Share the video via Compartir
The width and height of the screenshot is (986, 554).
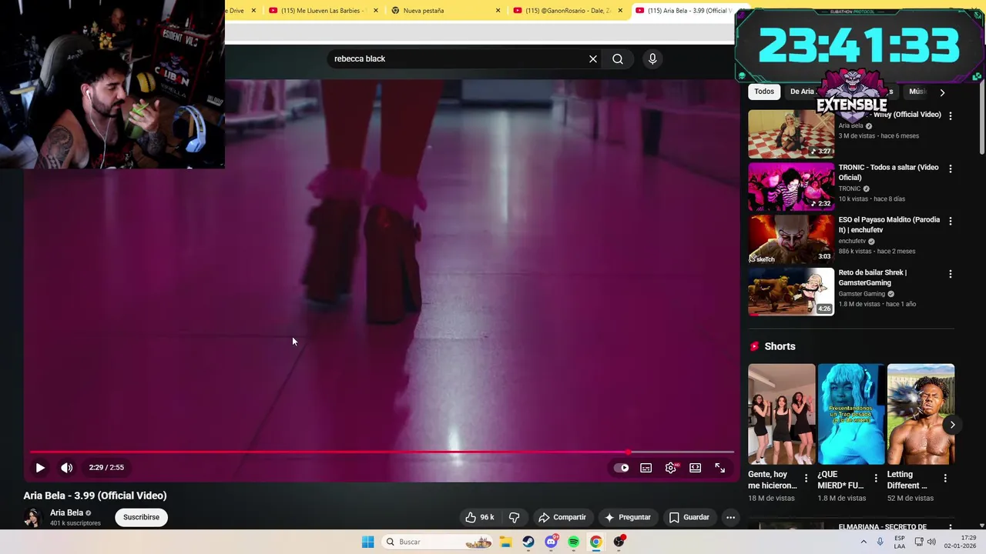pos(562,517)
